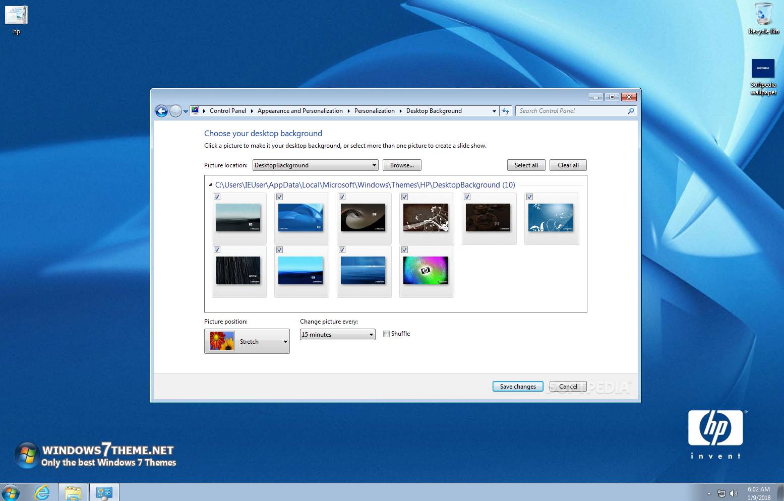784x501 pixels.
Task: Open the Windows Start menu orb
Action: coord(11,492)
